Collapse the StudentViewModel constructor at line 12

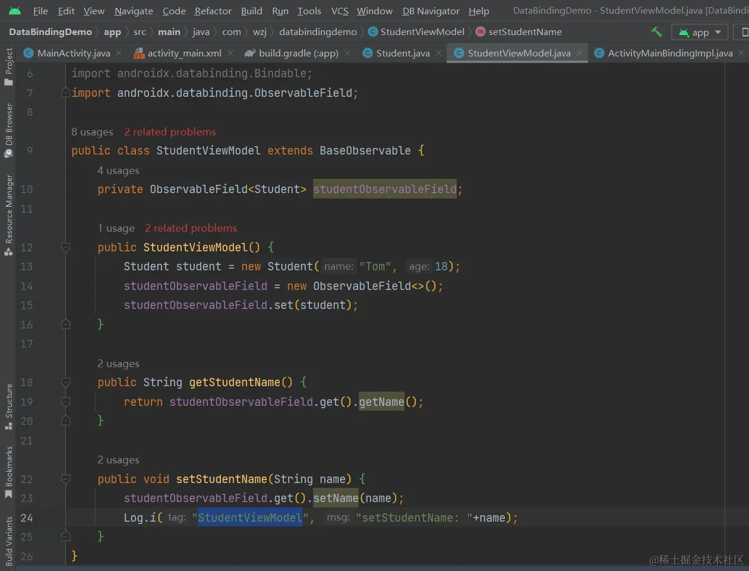tap(66, 247)
